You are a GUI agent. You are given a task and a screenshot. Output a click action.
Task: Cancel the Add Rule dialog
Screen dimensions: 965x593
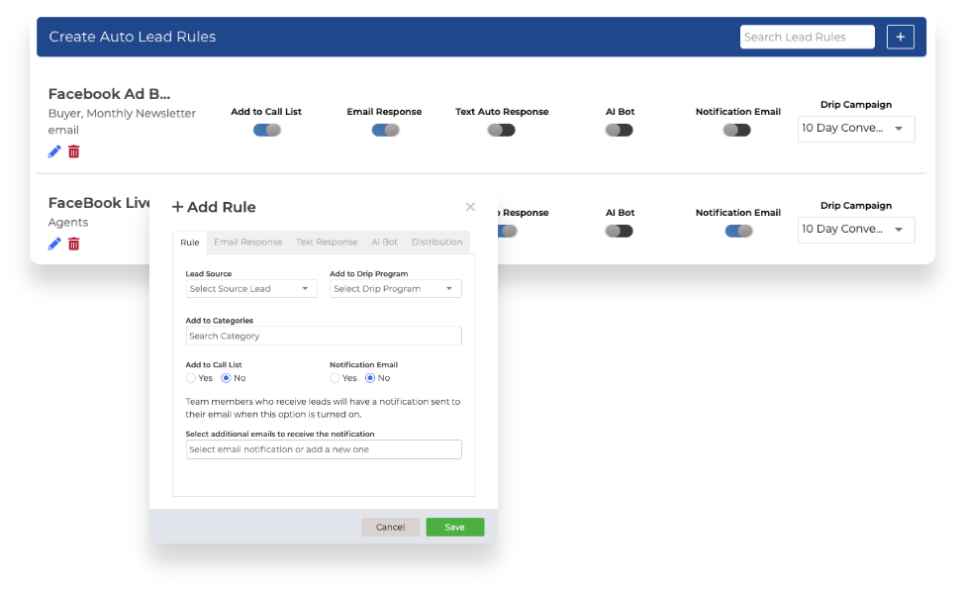point(391,527)
